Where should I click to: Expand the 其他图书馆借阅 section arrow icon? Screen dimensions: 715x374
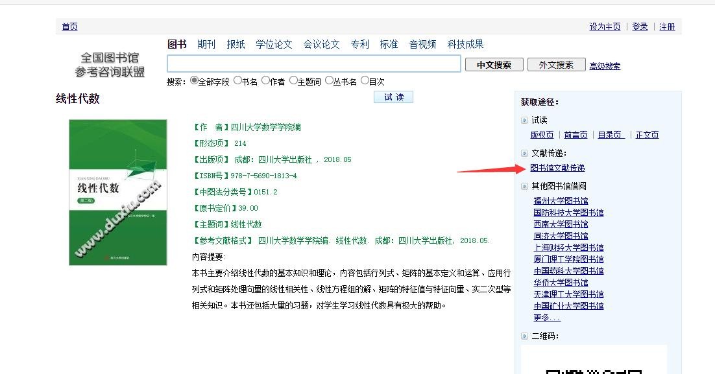525,186
